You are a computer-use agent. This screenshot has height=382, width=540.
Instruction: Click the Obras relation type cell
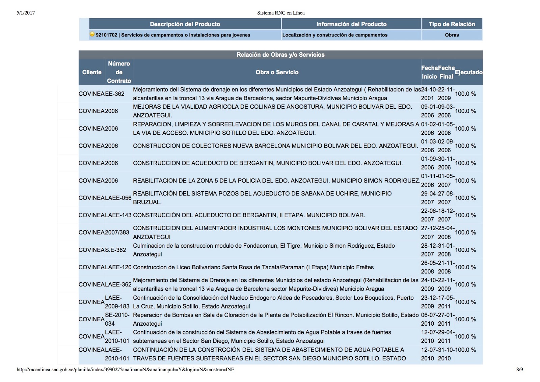coord(452,35)
